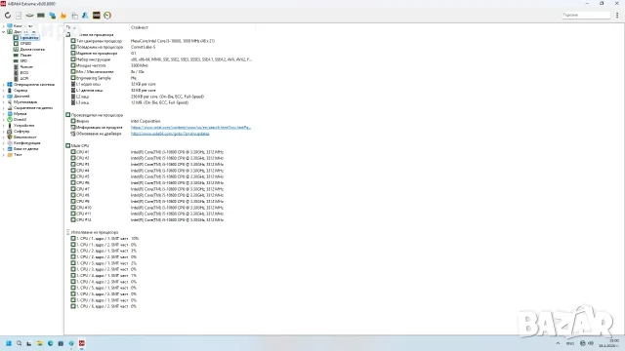This screenshot has height=351, width=625.
Task: Expand the Операционна система tree node
Action: [x=4, y=85]
